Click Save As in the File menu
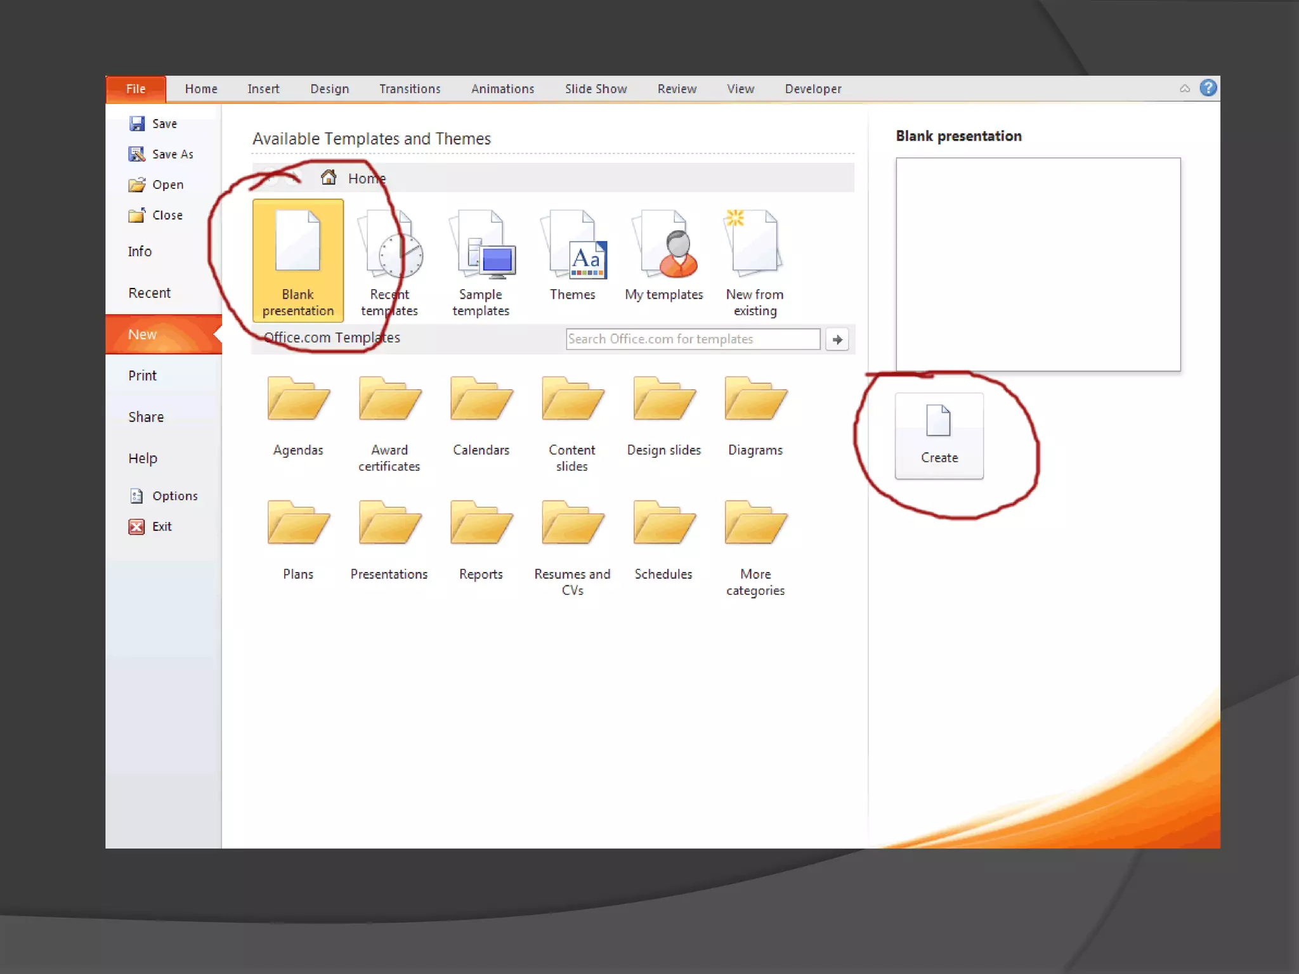This screenshot has height=974, width=1299. [x=171, y=154]
